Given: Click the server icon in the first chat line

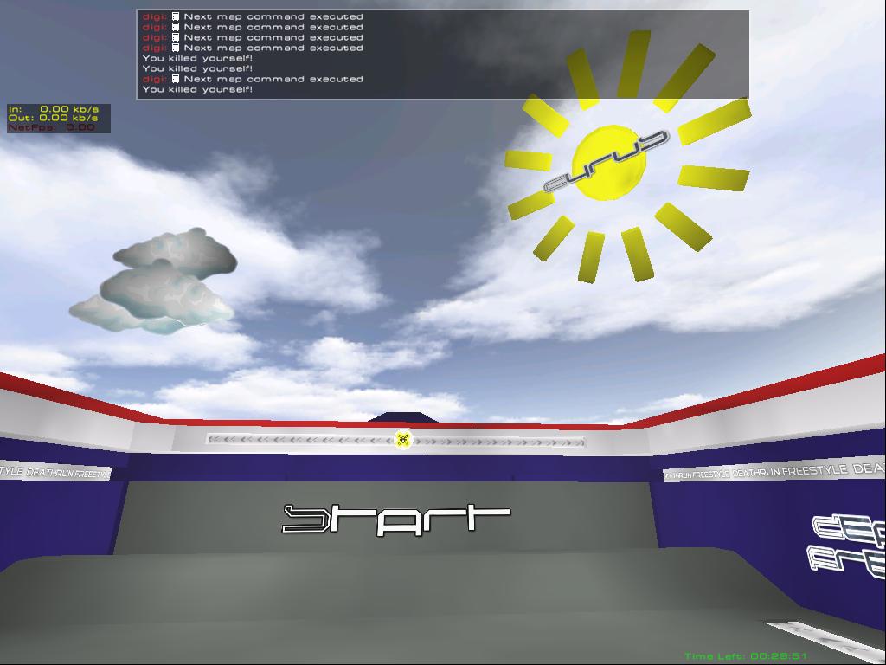Looking at the screenshot, I should 175,16.
